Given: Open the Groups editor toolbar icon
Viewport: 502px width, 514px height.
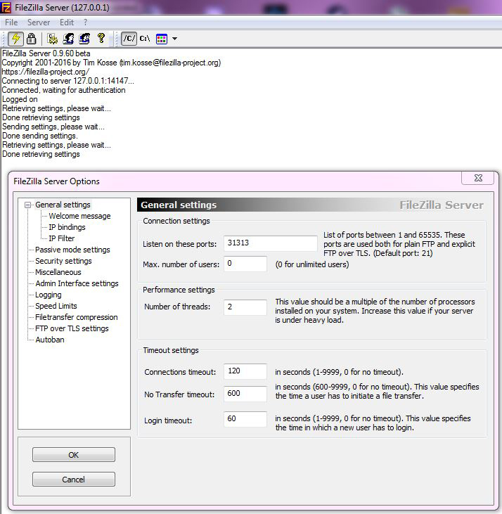Looking at the screenshot, I should coord(84,39).
